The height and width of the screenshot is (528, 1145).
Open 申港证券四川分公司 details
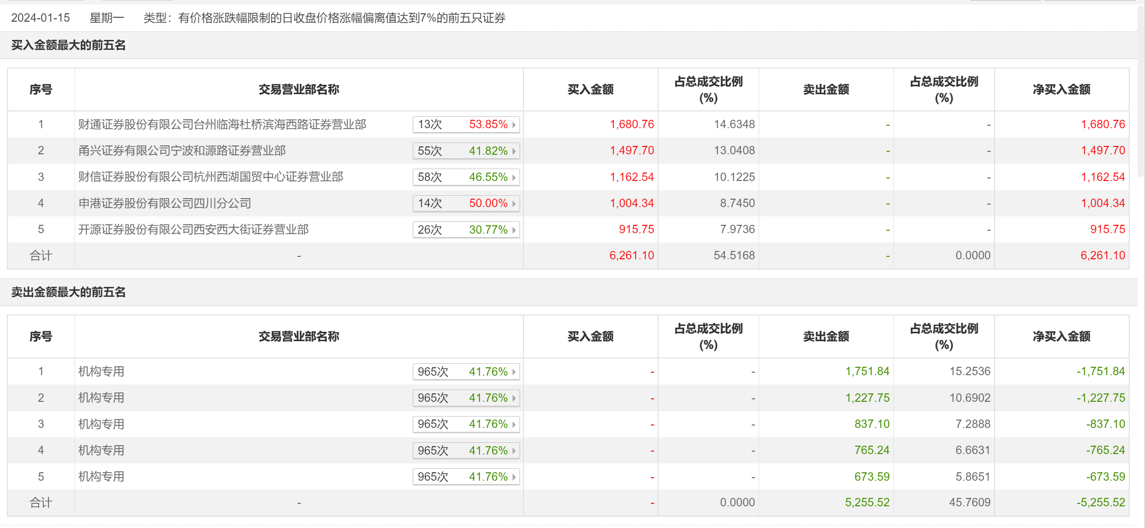[165, 203]
